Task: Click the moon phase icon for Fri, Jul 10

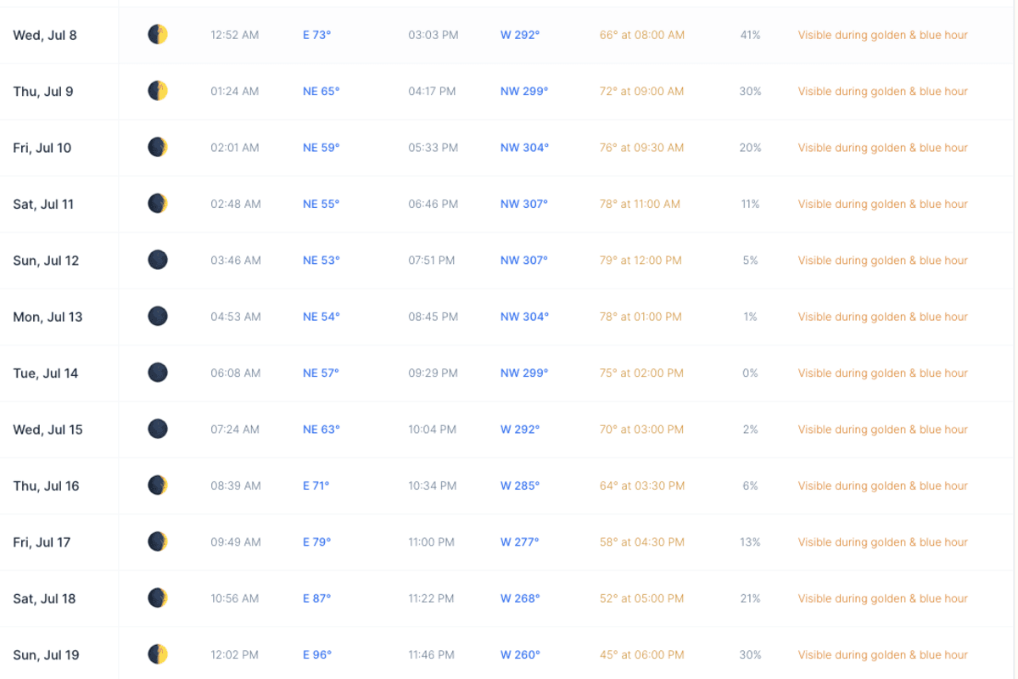Action: click(x=158, y=148)
